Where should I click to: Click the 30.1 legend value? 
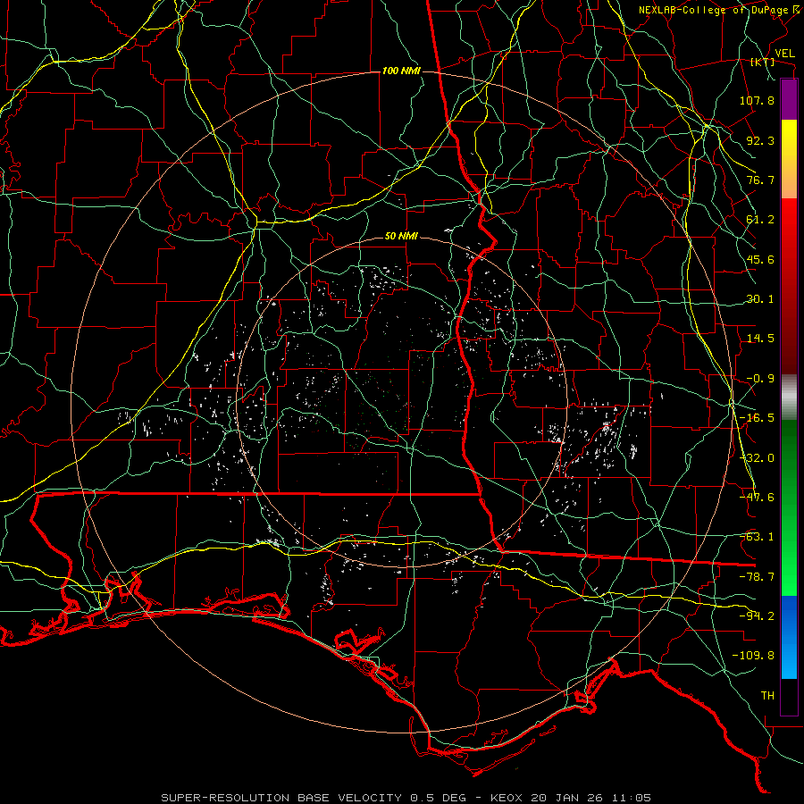click(760, 299)
